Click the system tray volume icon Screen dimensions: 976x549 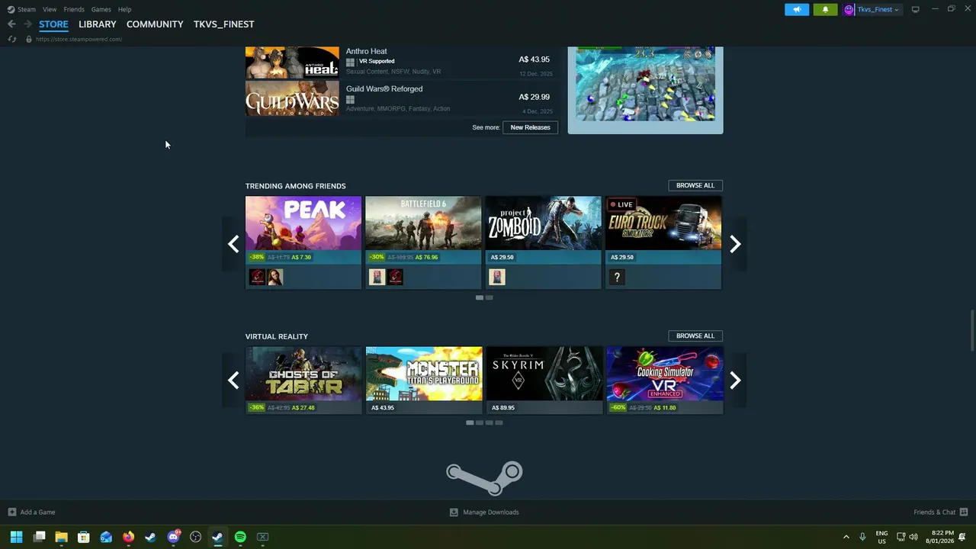point(913,537)
